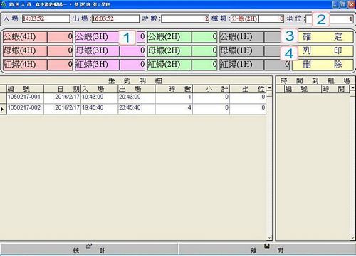The height and width of the screenshot is (256, 356).
Task: Choose the 紅蟳(2H) button
Action: tap(169, 65)
